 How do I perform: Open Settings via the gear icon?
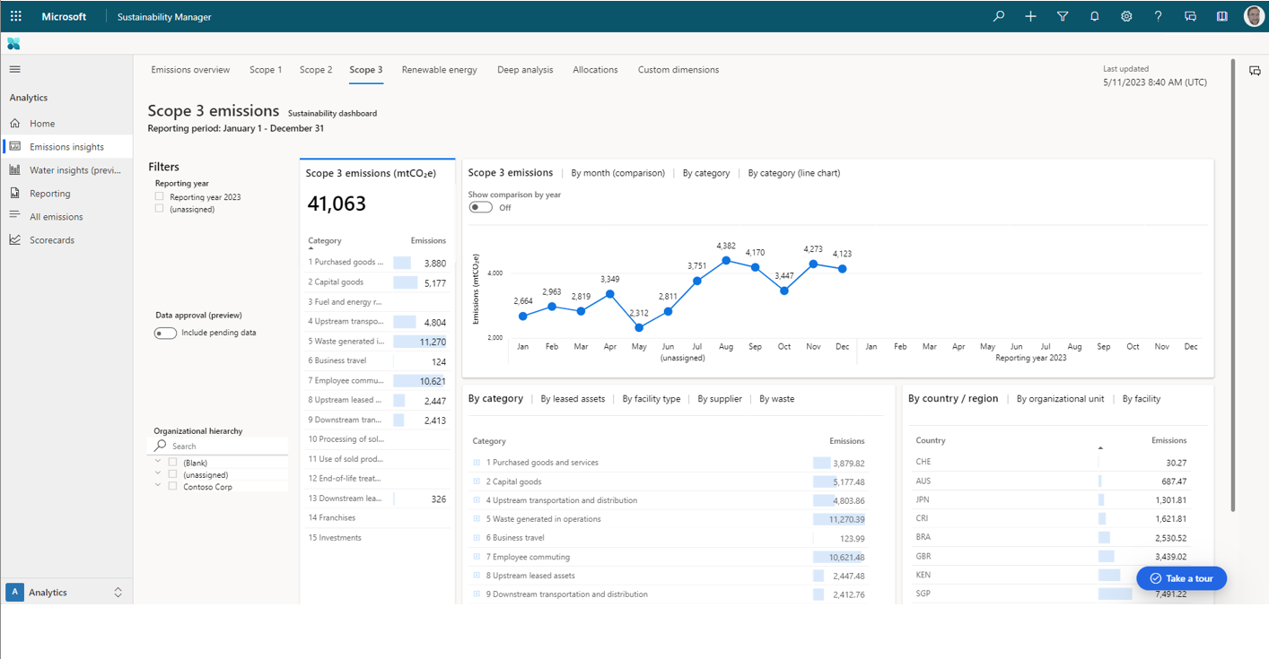click(x=1126, y=15)
